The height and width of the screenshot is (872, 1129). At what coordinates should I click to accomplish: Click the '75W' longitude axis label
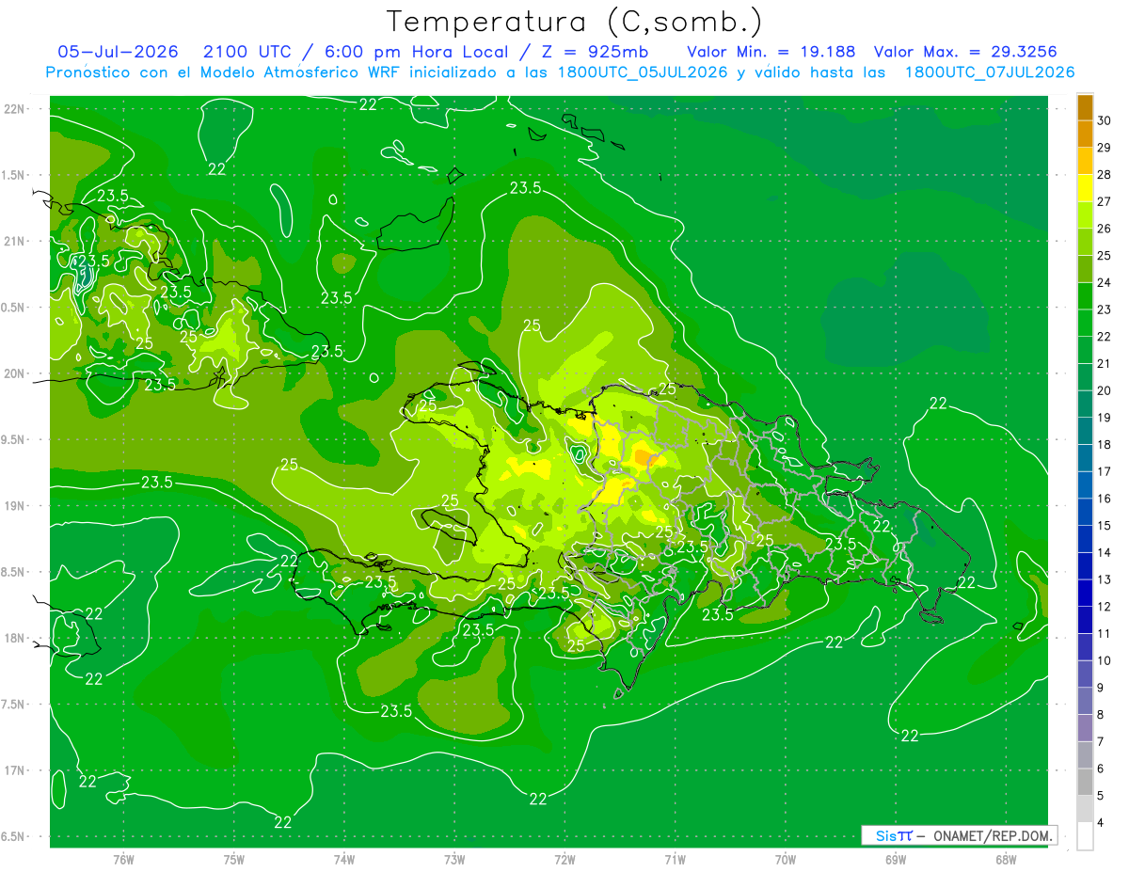[234, 860]
